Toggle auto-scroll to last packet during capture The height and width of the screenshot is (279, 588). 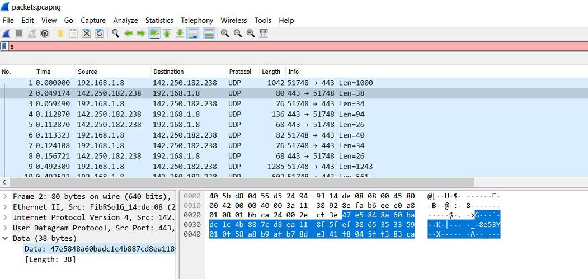[x=193, y=34]
